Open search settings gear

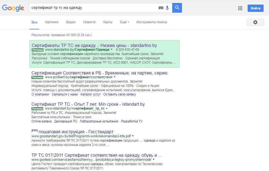(x=255, y=22)
